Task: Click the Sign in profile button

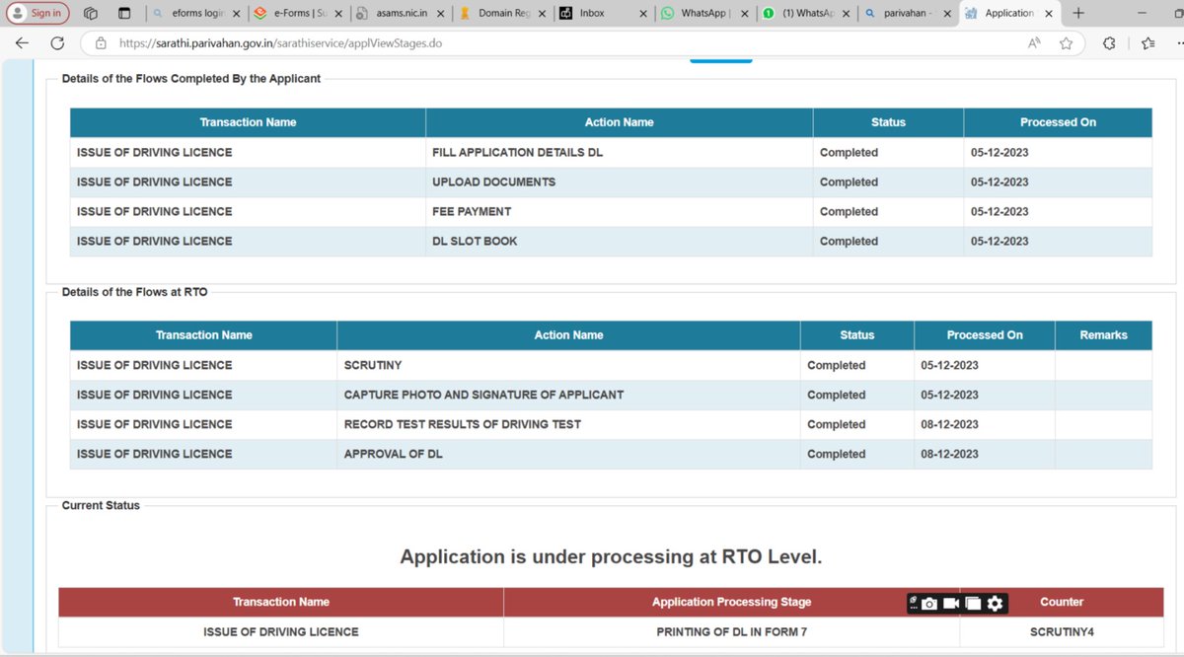Action: (37, 13)
